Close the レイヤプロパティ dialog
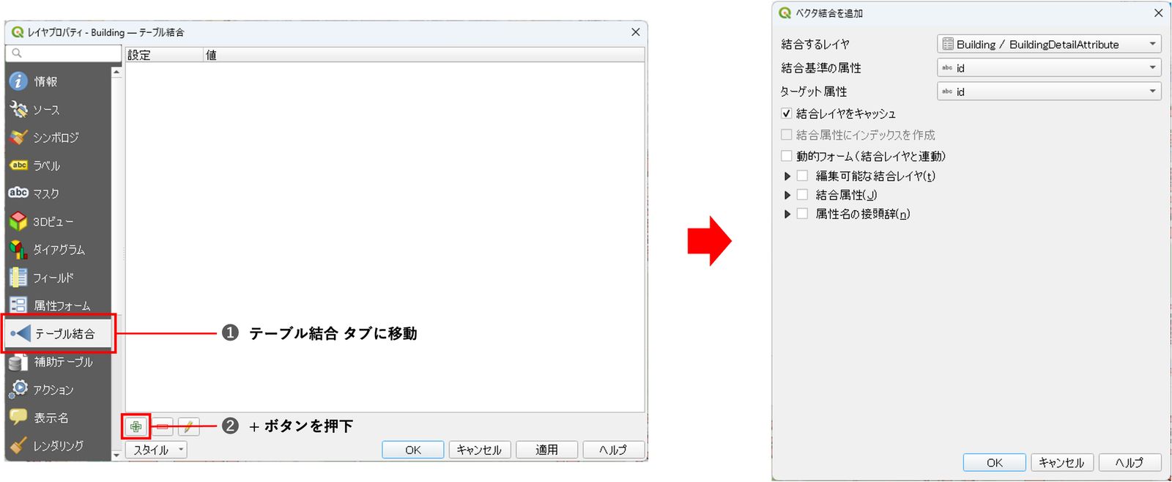The image size is (1172, 482). (635, 32)
